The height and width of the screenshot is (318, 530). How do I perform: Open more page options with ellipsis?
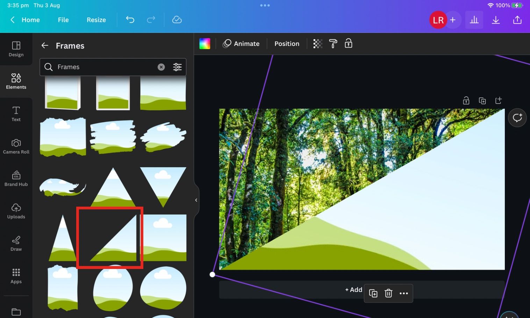tap(404, 293)
